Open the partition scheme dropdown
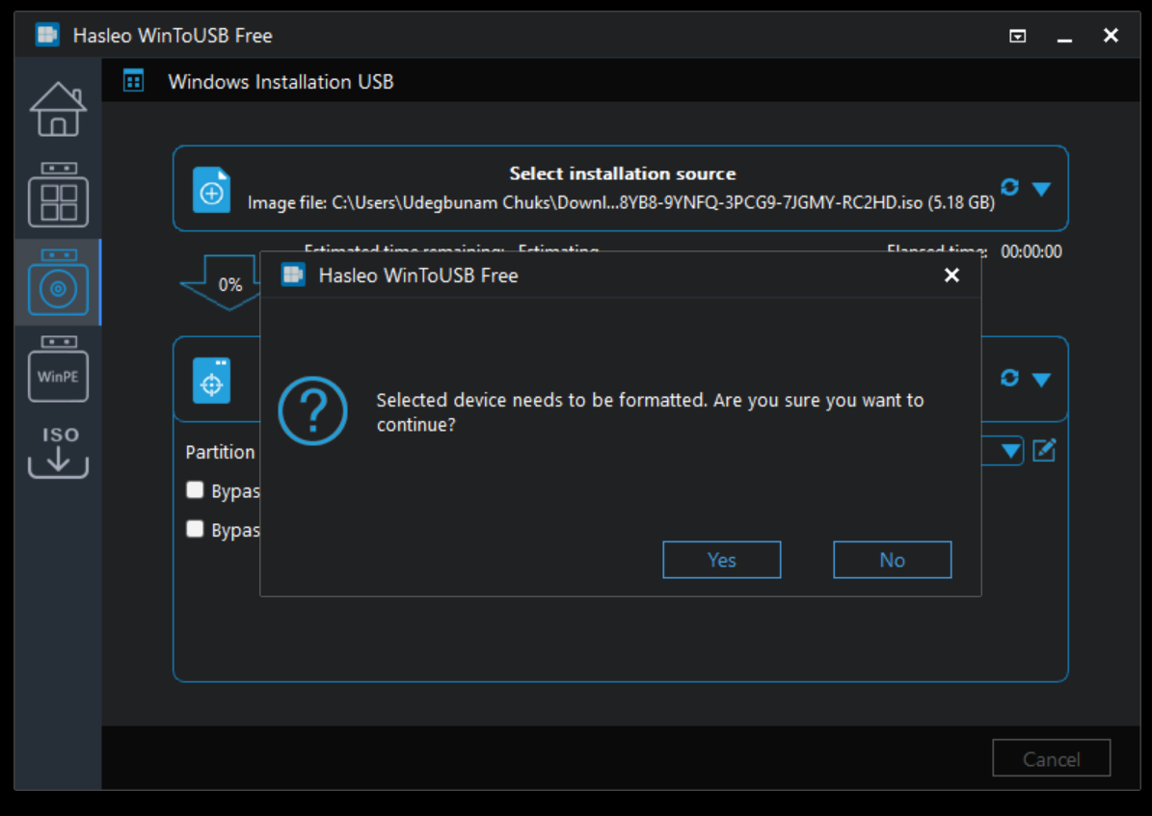The image size is (1152, 816). coord(1009,450)
